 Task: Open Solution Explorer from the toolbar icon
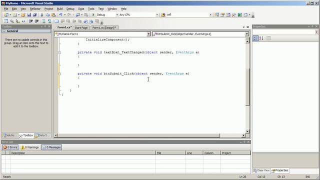point(216,14)
